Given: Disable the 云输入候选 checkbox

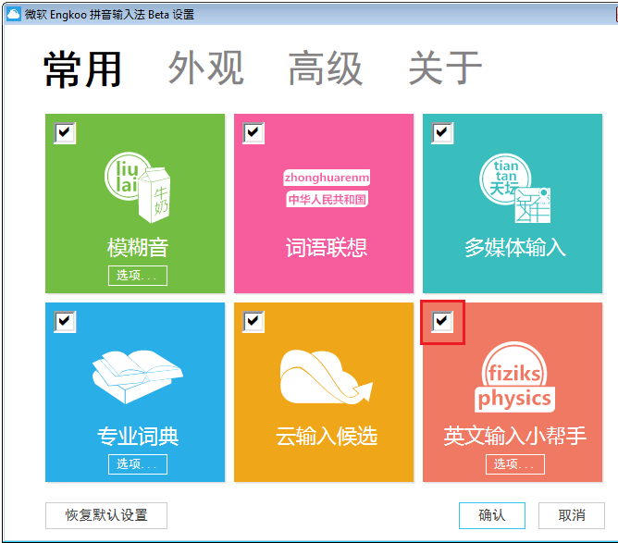Looking at the screenshot, I should pyautogui.click(x=253, y=322).
